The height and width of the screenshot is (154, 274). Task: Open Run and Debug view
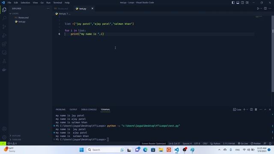4,35
